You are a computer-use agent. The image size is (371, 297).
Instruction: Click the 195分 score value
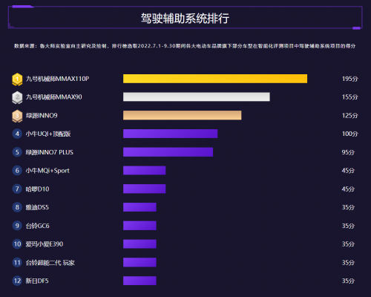[349, 79]
